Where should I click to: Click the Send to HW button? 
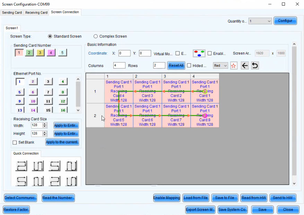tap(283, 198)
